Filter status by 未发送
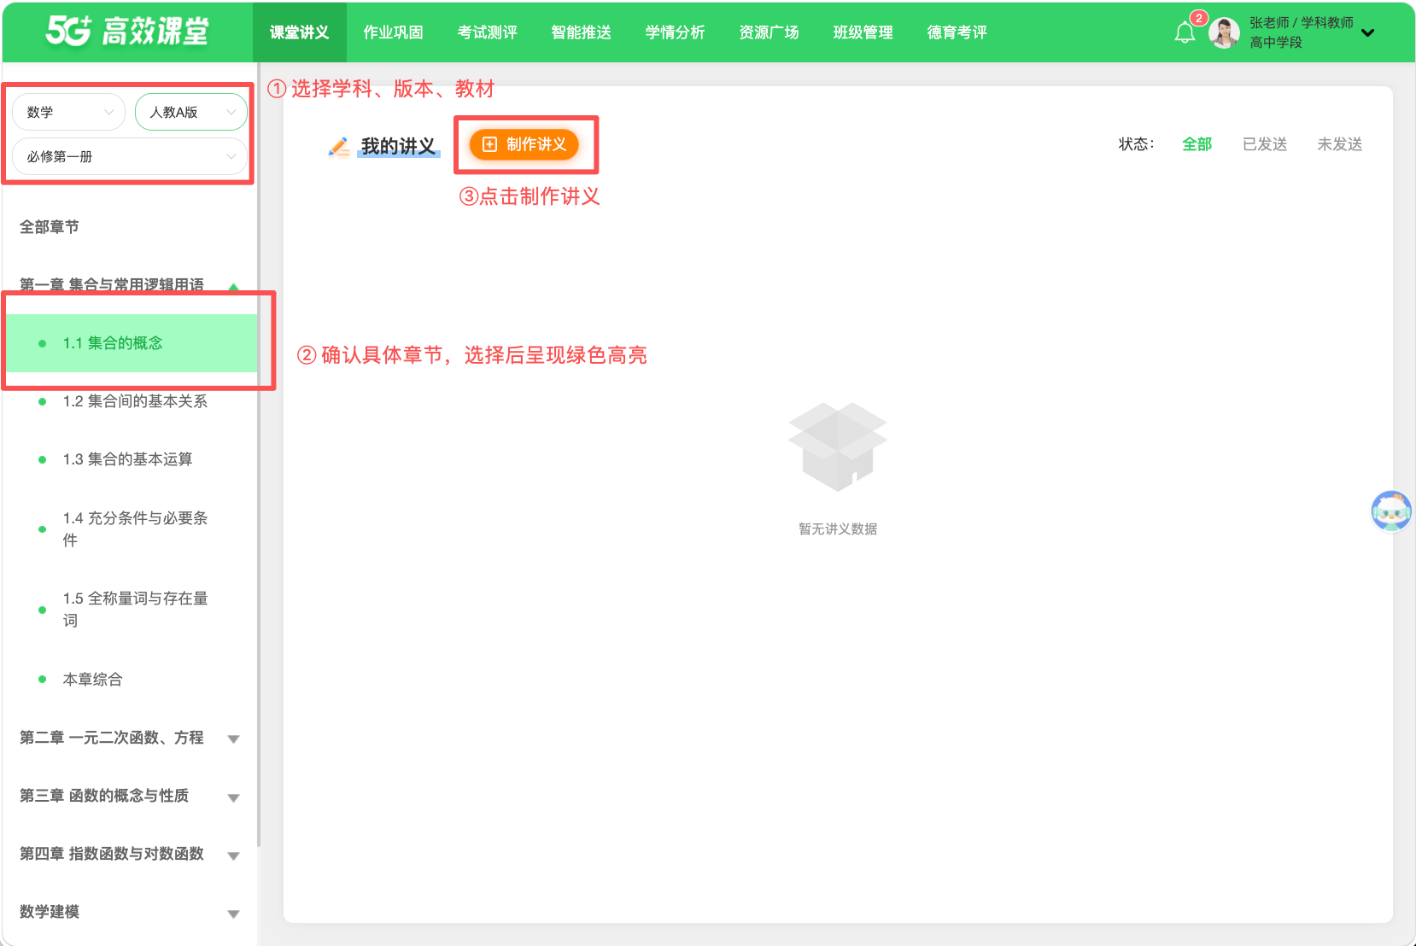Viewport: 1416px width, 946px height. (x=1339, y=144)
